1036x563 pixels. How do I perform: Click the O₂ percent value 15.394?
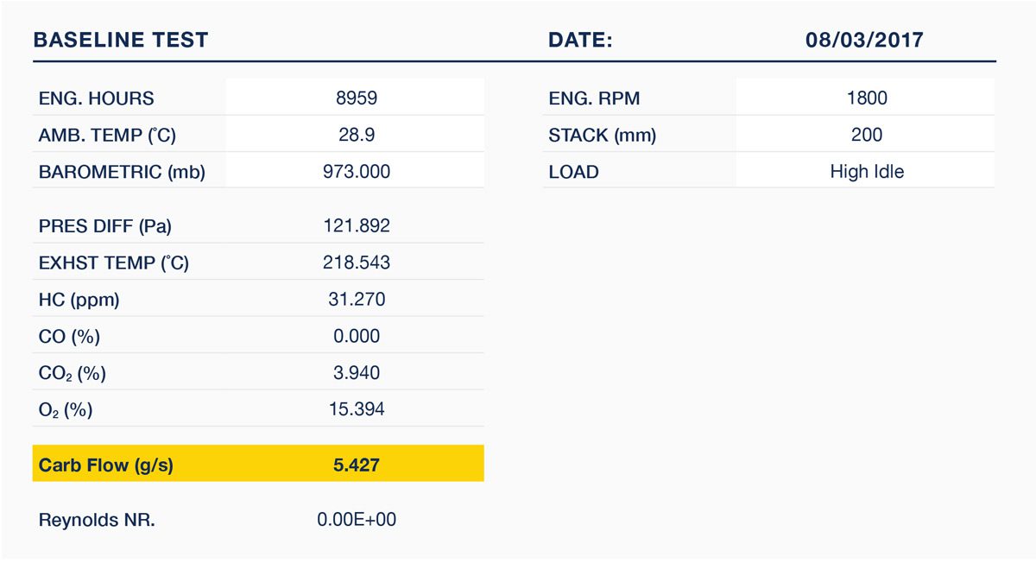click(x=356, y=410)
